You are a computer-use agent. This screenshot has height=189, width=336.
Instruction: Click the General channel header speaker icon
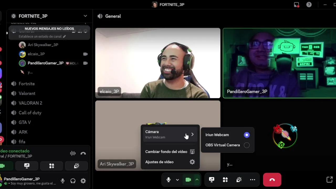pyautogui.click(x=100, y=16)
